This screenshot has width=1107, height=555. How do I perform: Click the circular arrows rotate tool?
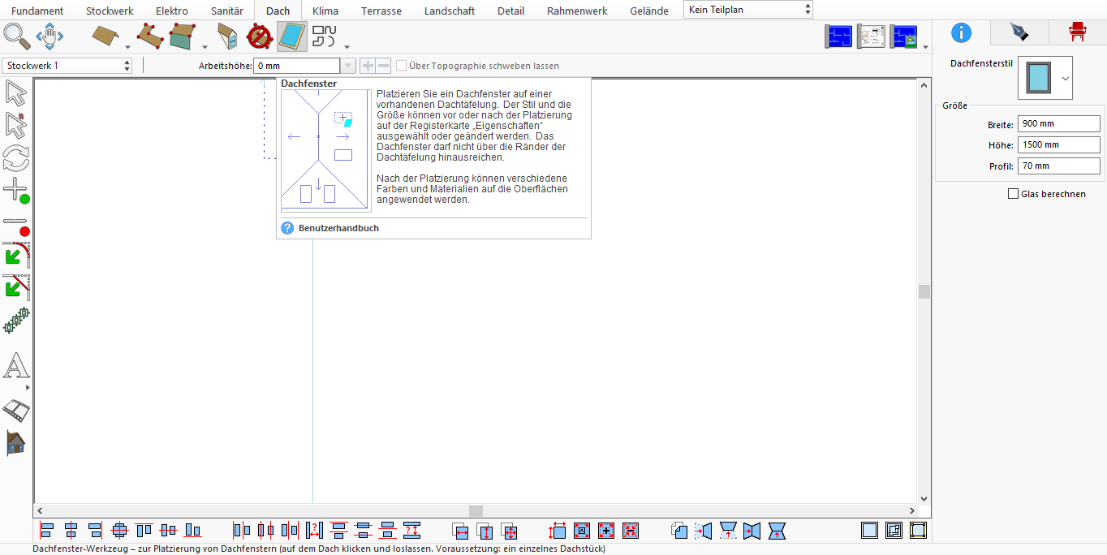pyautogui.click(x=16, y=157)
